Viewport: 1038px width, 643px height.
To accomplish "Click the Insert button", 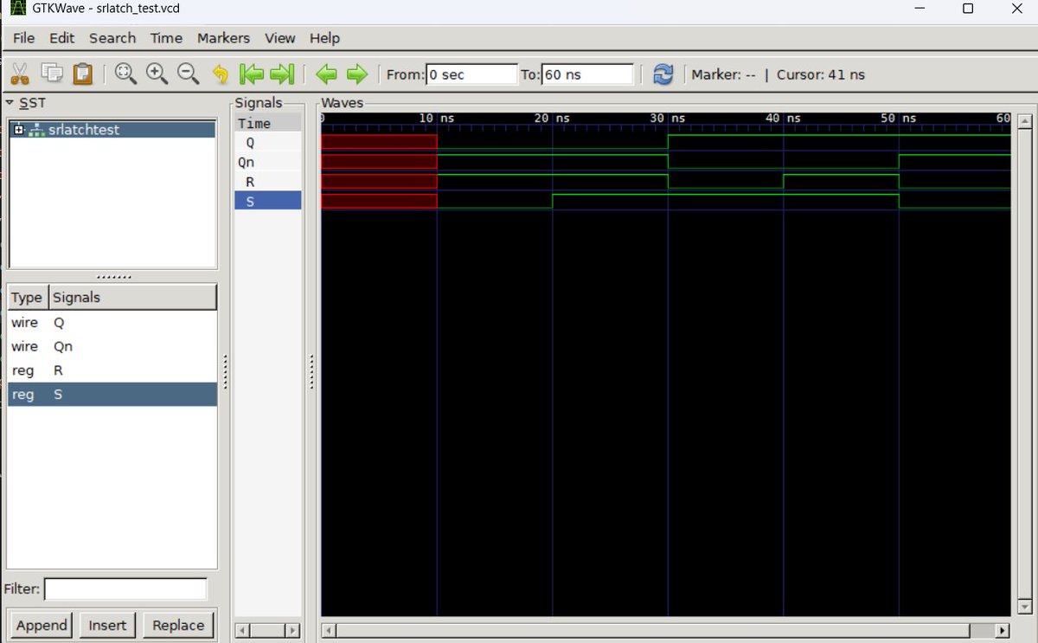I will (107, 625).
